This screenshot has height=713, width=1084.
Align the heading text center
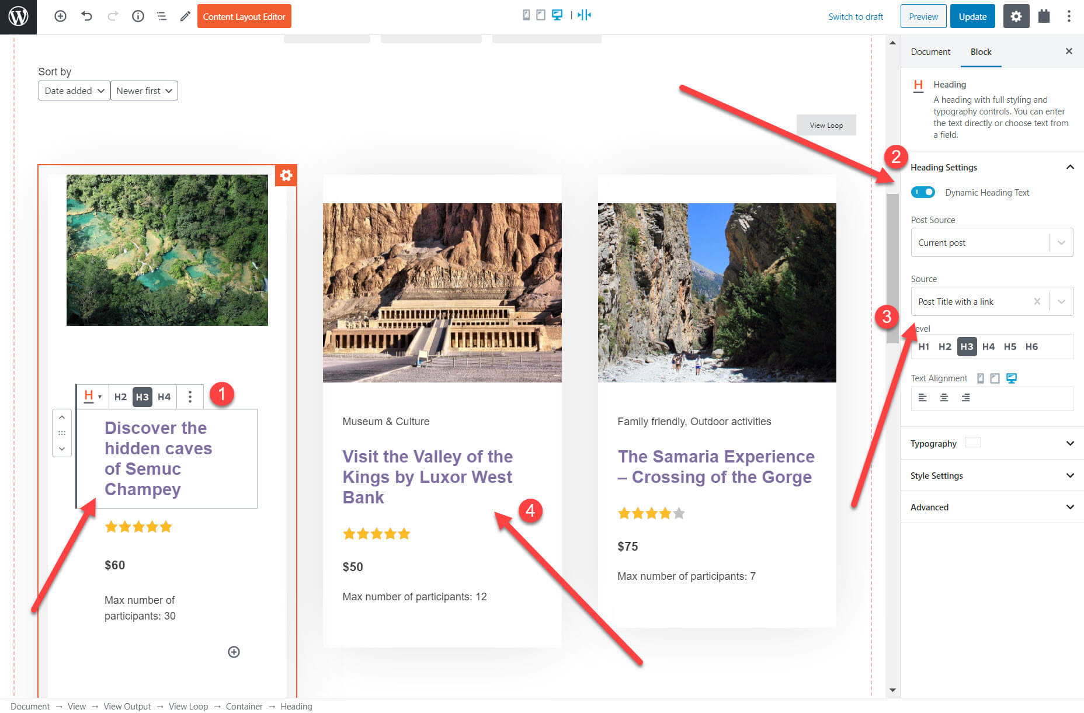[x=944, y=398]
